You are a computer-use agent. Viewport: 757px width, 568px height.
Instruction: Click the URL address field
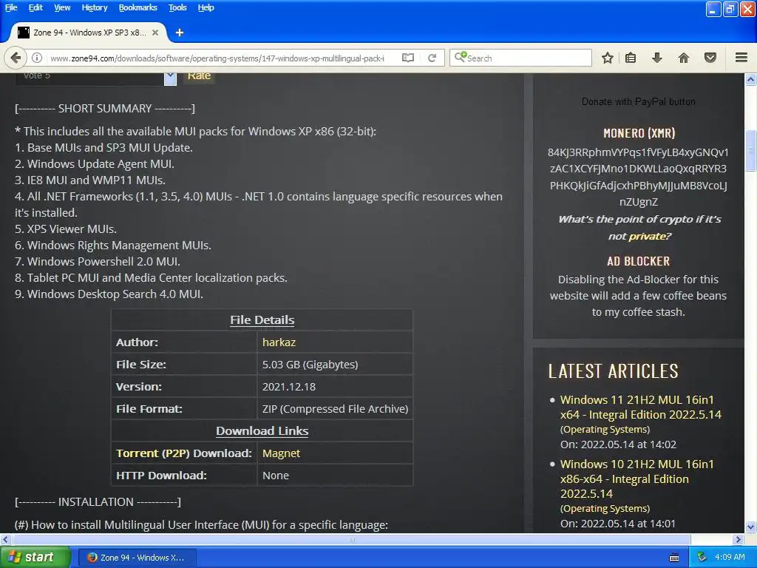point(217,58)
